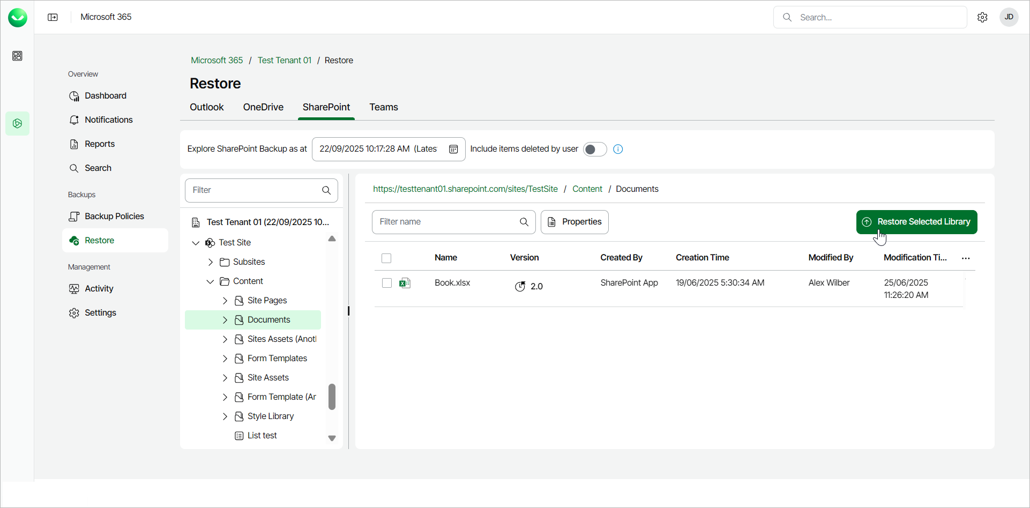
Task: Switch to the OneDrive tab
Action: (x=263, y=107)
